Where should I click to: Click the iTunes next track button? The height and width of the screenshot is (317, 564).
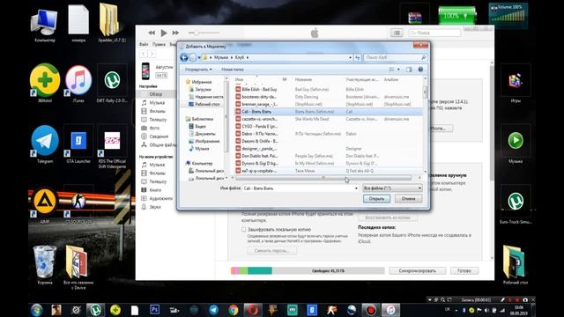pos(175,33)
